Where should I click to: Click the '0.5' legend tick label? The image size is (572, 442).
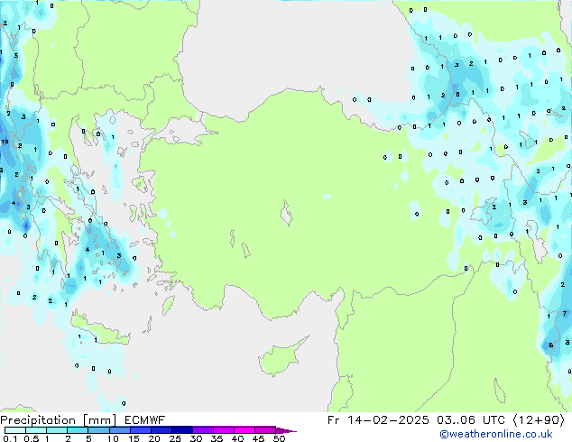tap(32, 438)
